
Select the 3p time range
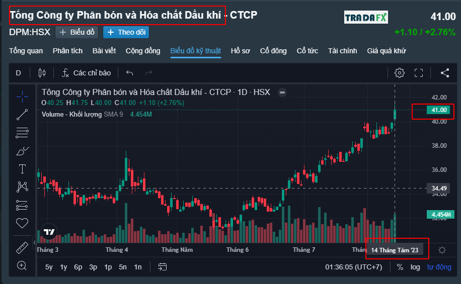tap(93, 267)
